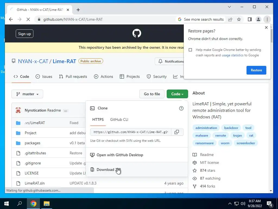Open Windows taskbar search
Screen dimensions: 278x209
point(20,204)
